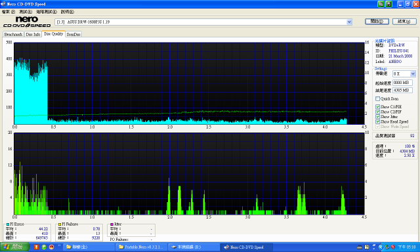Screen dimensions: 420x252
Task: Open the fourth (help) menu in menu bar
Action: [x=67, y=12]
